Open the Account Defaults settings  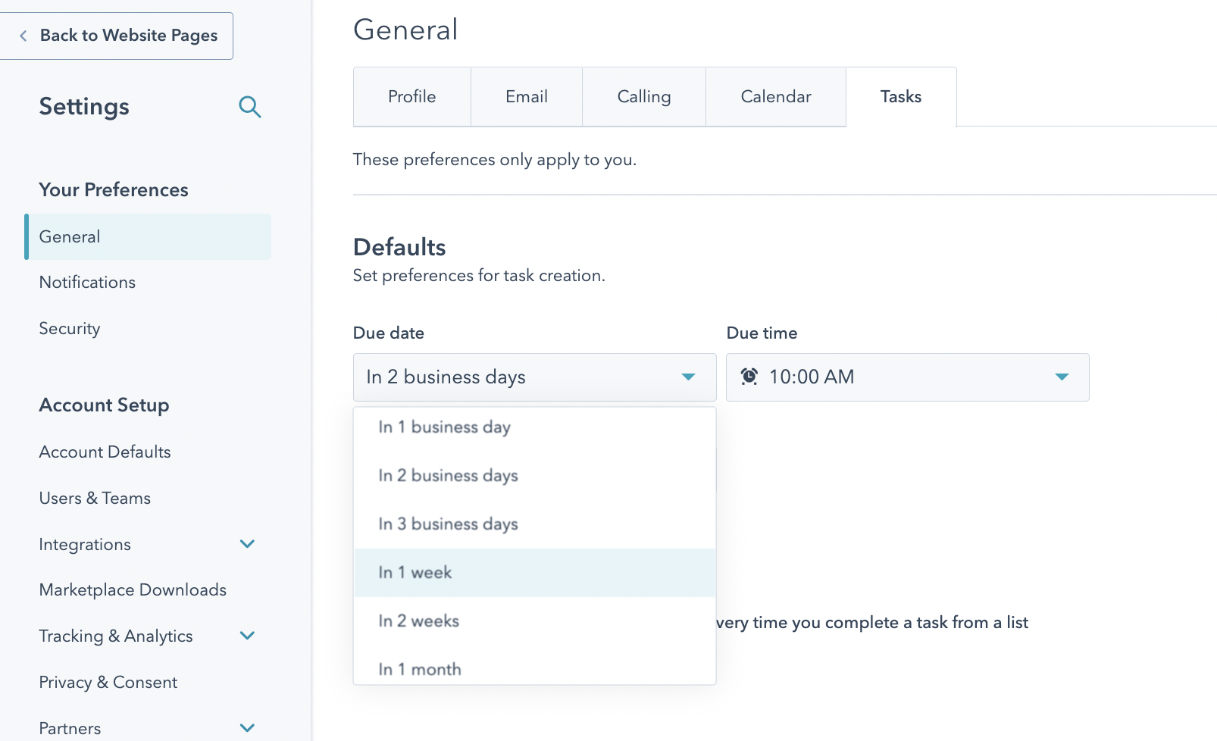(105, 452)
